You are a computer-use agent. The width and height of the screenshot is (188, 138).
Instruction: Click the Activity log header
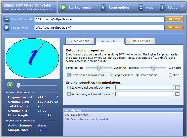pos(123,110)
